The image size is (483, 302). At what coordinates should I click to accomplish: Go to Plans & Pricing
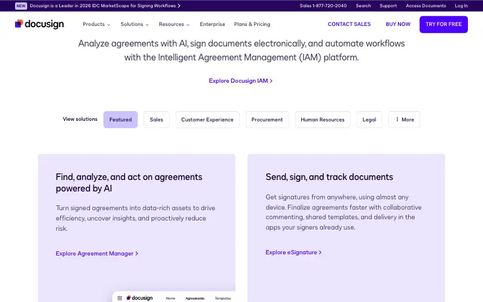pyautogui.click(x=252, y=24)
